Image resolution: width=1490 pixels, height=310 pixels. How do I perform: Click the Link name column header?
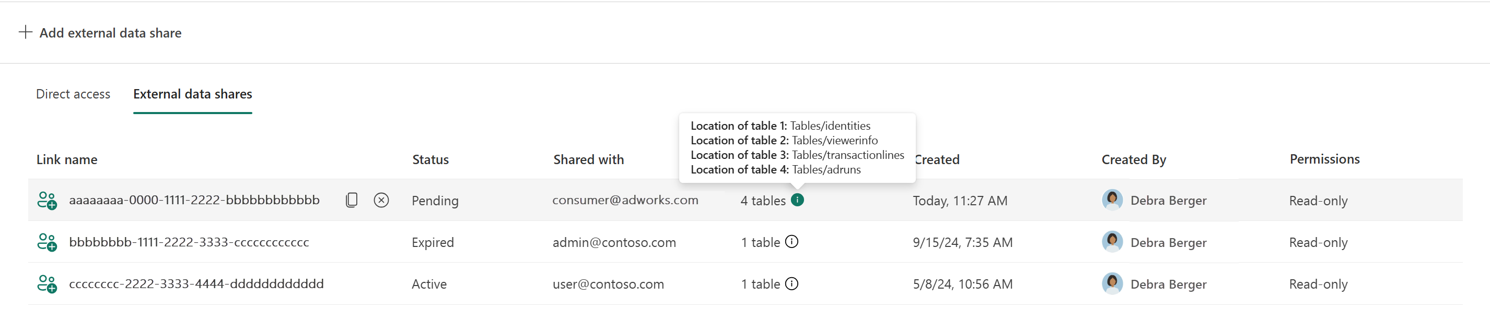click(x=66, y=160)
